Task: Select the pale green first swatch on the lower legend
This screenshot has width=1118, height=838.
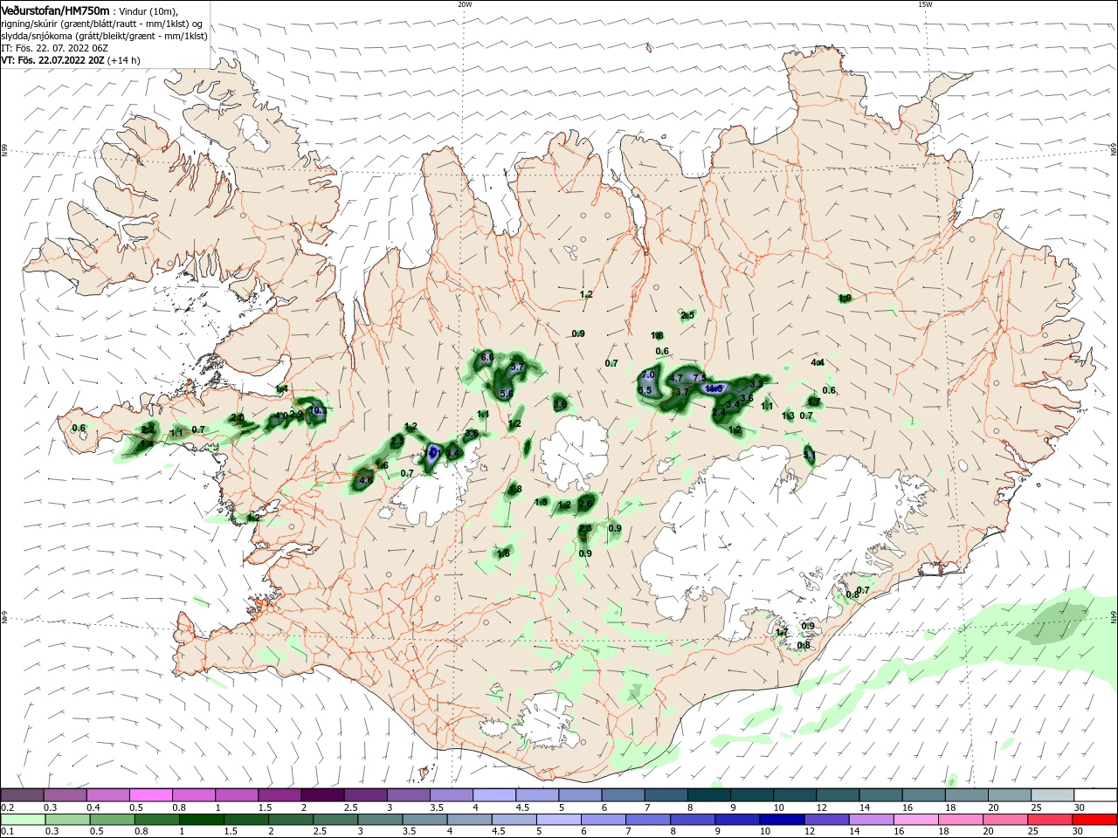Action: [x=23, y=820]
